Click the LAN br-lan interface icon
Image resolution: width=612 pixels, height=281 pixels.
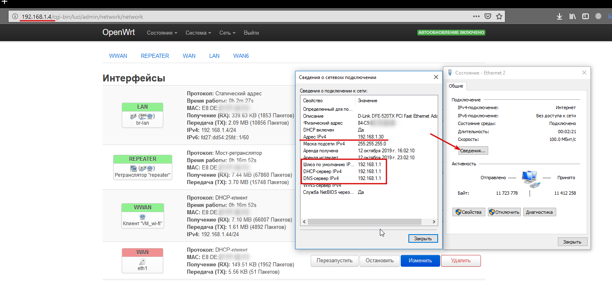point(142,116)
